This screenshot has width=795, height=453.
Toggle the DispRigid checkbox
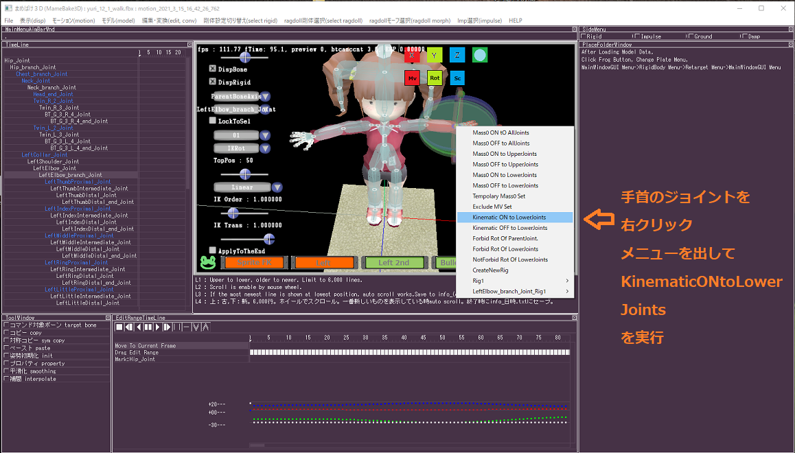tap(213, 82)
